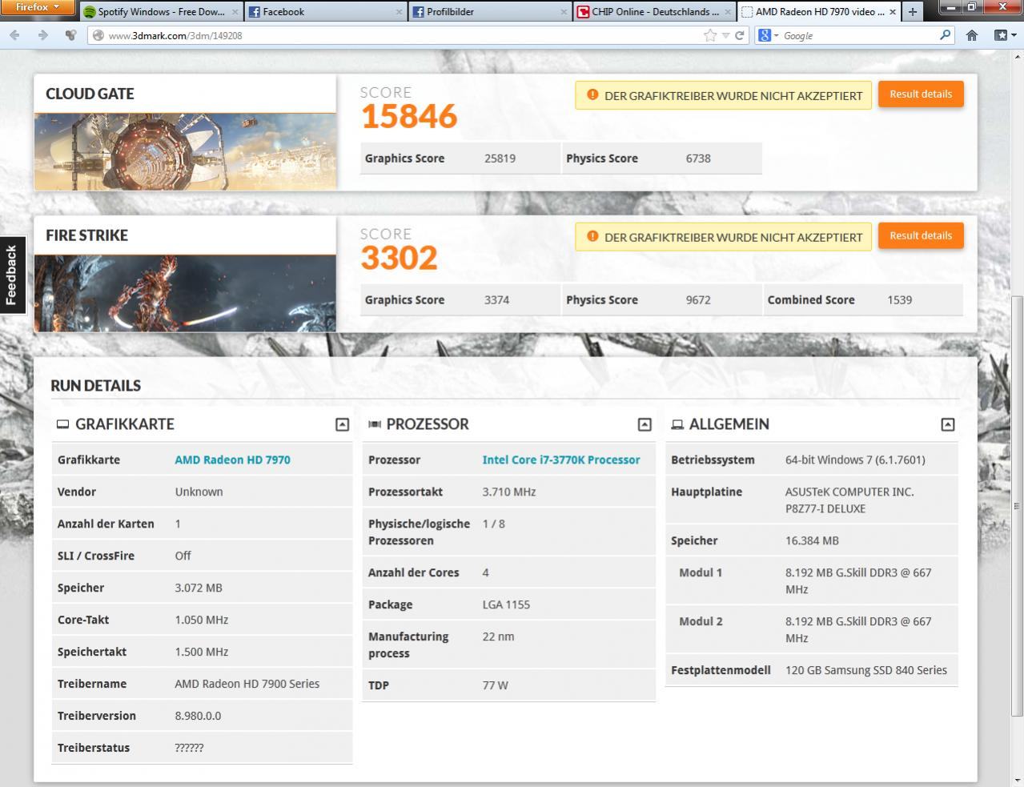Open the Intel Core i7-3770K Processor link

pyautogui.click(x=561, y=460)
